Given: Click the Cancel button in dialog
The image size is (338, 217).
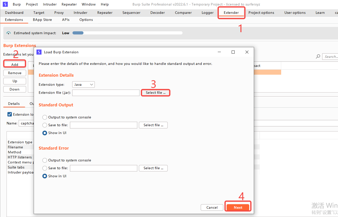Looking at the screenshot, I should click(212, 207).
